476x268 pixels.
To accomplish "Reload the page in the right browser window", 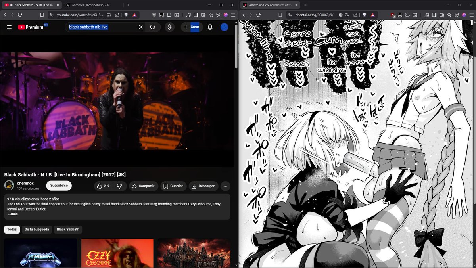I will (x=259, y=15).
